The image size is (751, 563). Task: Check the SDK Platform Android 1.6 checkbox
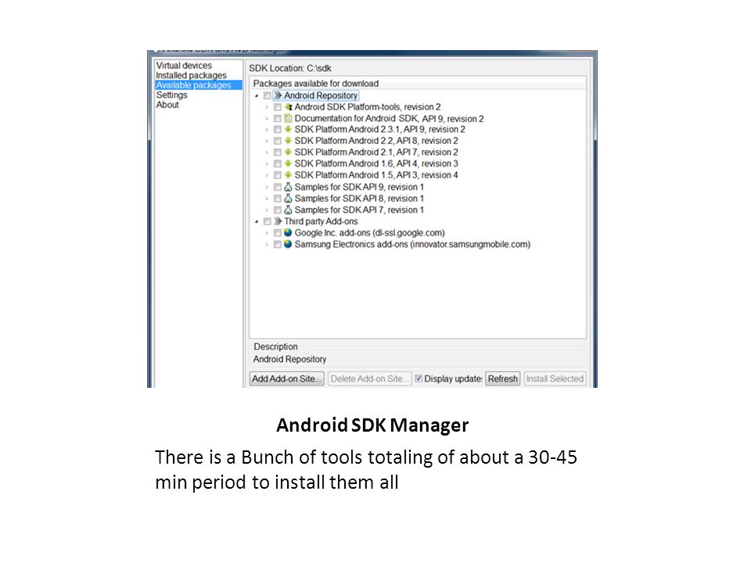coord(277,163)
